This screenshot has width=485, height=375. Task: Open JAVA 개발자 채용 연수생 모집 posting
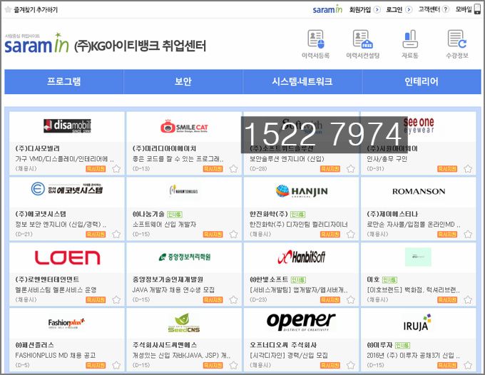click(173, 290)
